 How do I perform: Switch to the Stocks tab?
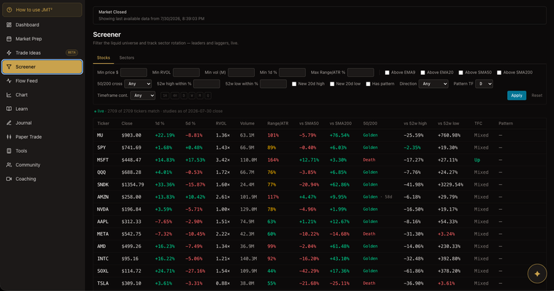pyautogui.click(x=103, y=58)
